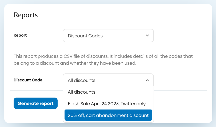Screen dimensions: 216x127
Task: Click the down chevron in Report select
Action: tap(147, 36)
